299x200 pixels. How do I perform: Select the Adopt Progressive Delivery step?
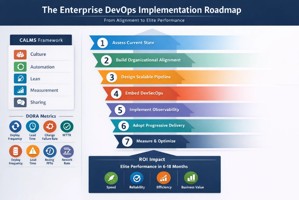pos(158,126)
